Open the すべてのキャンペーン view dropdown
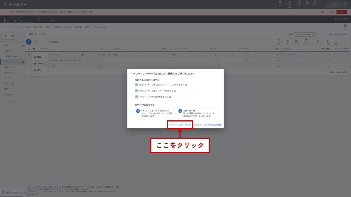 tap(17, 19)
